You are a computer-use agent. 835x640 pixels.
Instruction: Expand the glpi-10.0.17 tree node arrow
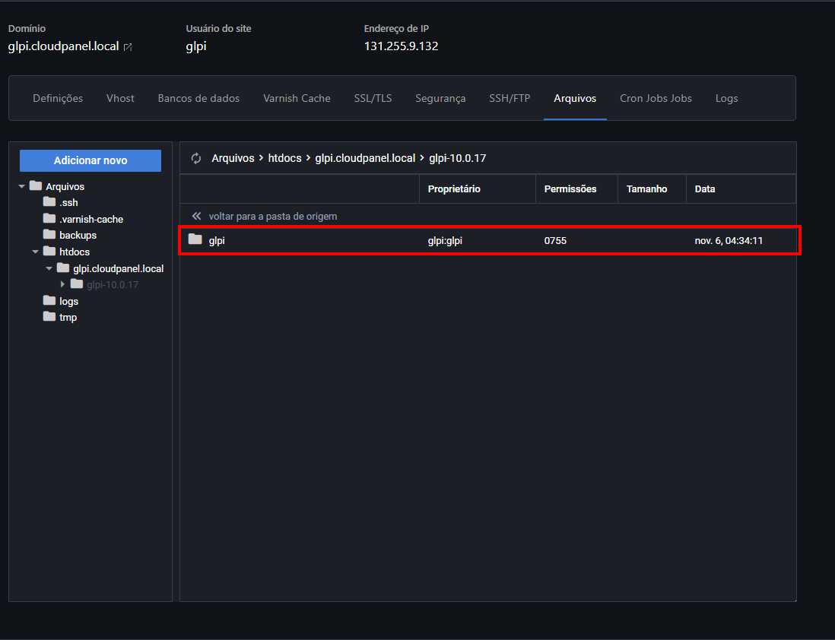(63, 284)
